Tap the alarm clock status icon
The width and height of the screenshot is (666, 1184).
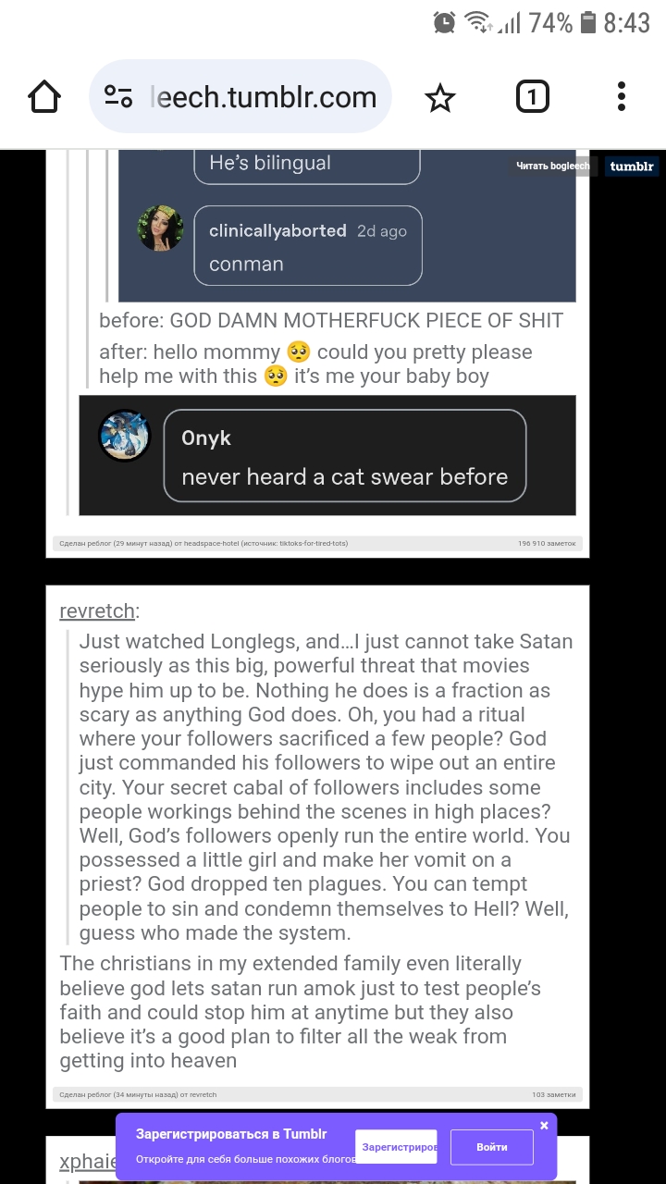click(445, 22)
